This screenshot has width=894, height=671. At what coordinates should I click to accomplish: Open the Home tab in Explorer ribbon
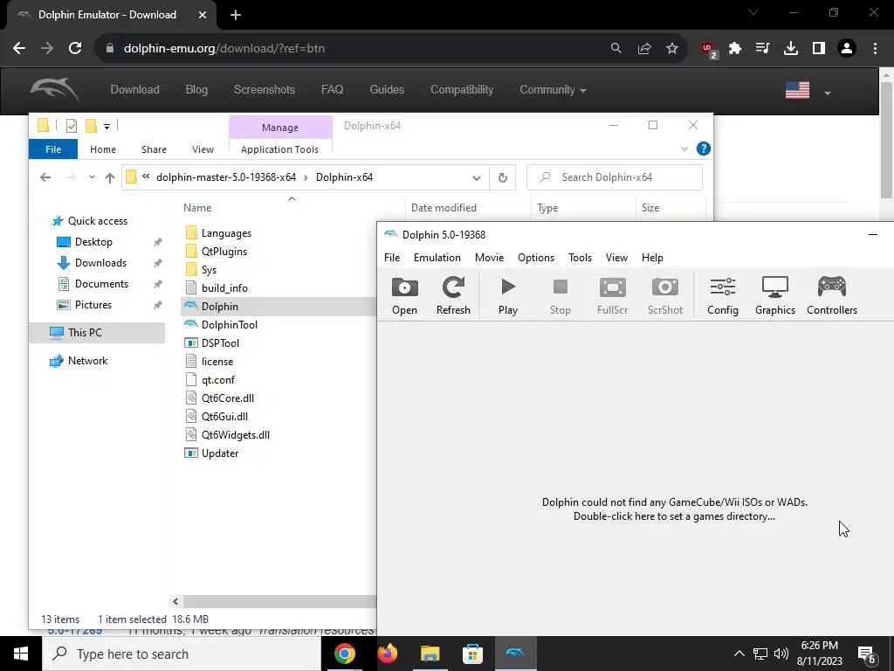coord(103,149)
